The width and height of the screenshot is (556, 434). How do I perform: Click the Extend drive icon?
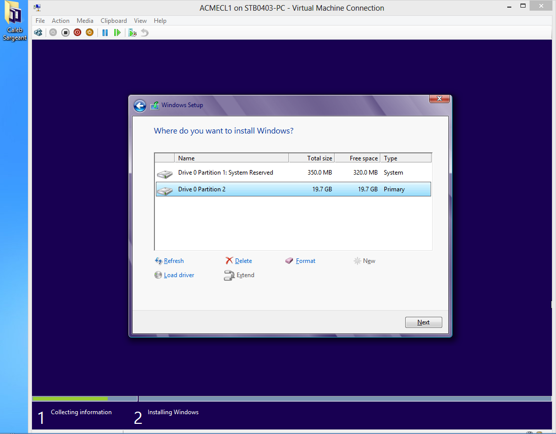click(x=229, y=276)
